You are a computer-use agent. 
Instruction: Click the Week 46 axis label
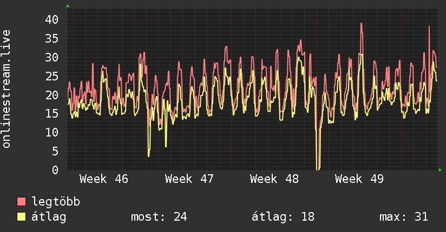click(x=104, y=179)
